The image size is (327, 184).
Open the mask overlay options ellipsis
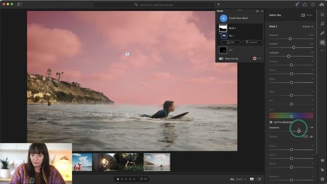[260, 58]
